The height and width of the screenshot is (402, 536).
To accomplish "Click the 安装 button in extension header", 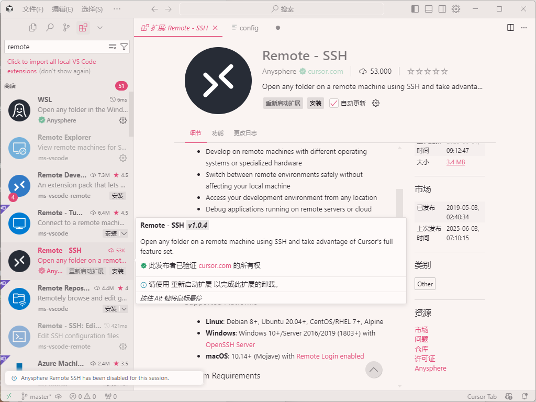I will tap(316, 103).
